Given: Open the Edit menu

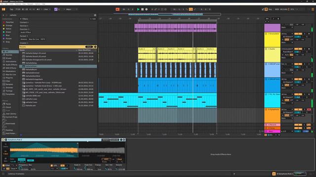Looking at the screenshot, I should coord(6,4).
